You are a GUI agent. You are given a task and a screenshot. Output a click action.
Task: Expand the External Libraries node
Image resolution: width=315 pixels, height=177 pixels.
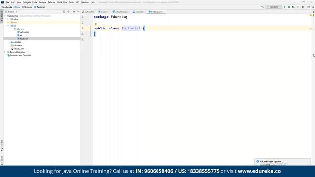click(x=5, y=52)
